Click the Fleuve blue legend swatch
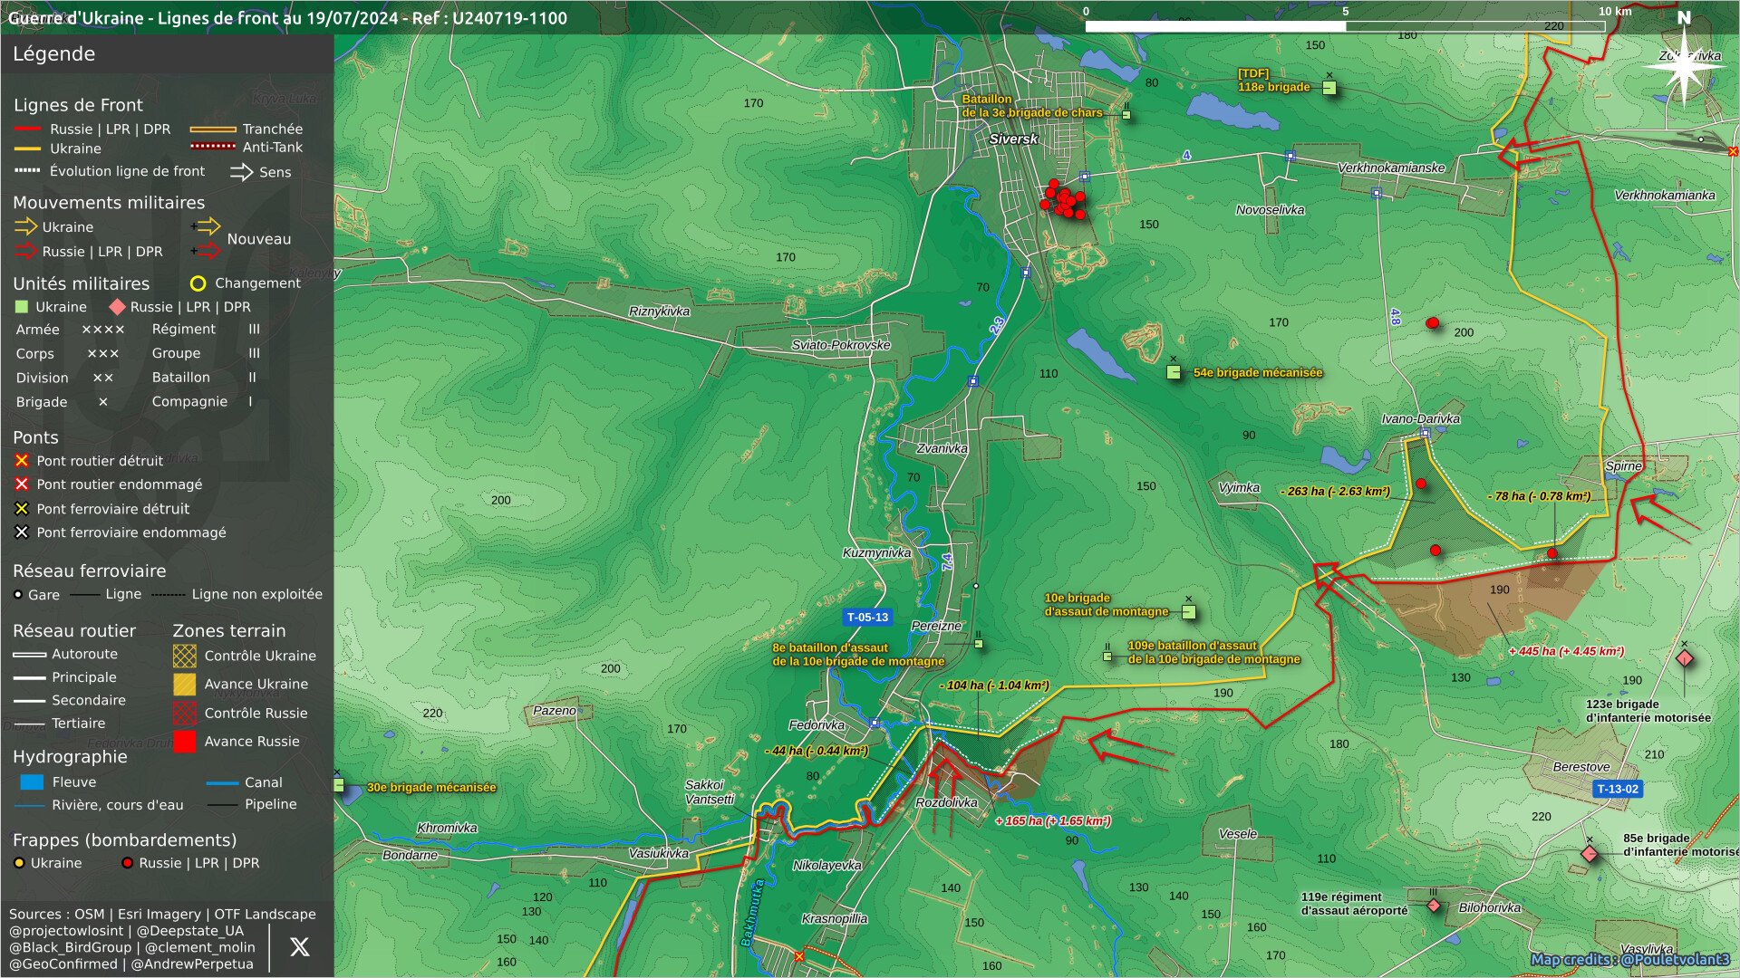This screenshot has width=1740, height=978. [x=32, y=782]
